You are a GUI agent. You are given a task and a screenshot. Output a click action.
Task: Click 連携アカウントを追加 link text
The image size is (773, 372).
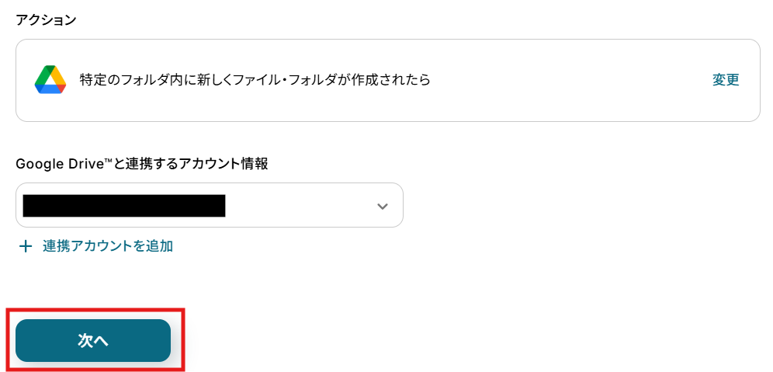[x=108, y=246]
